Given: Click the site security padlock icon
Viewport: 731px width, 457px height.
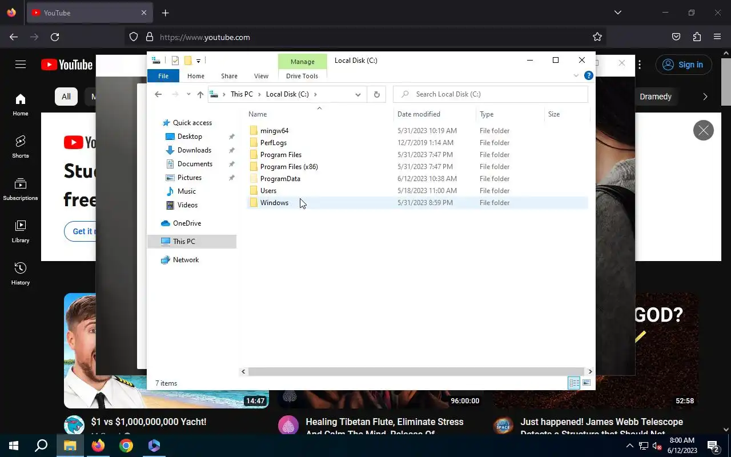Looking at the screenshot, I should pyautogui.click(x=150, y=37).
